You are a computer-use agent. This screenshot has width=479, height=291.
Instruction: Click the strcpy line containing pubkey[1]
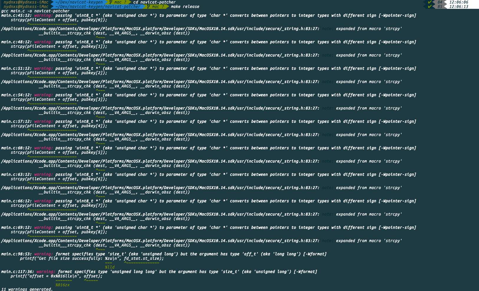(x=59, y=46)
